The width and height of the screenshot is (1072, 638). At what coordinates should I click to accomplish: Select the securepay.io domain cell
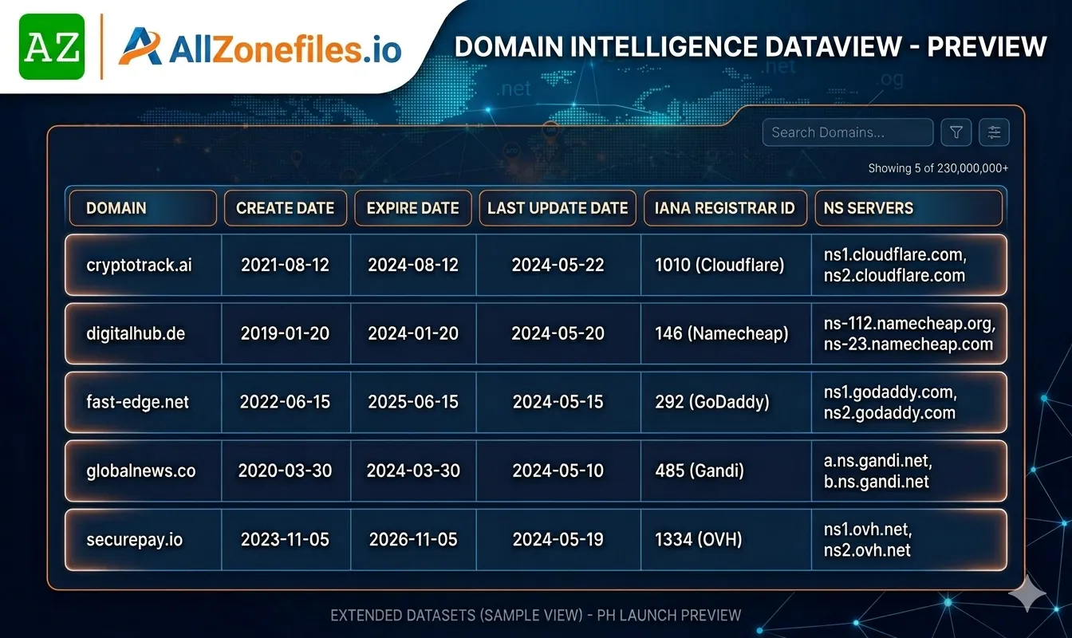click(x=144, y=539)
